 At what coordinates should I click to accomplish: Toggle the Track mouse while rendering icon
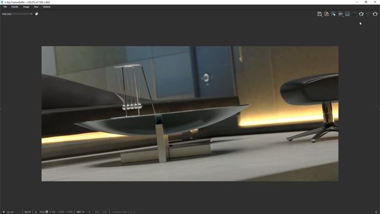(x=334, y=14)
